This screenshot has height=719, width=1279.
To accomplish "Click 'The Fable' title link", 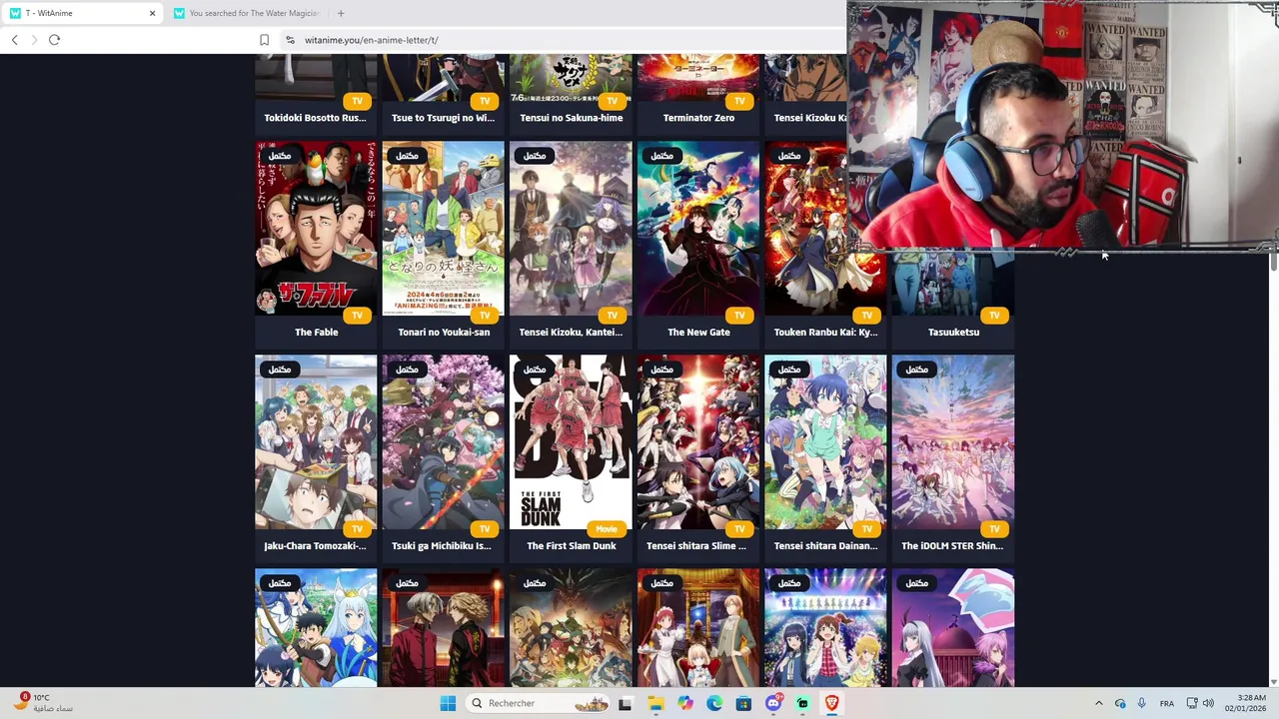I will tap(316, 332).
